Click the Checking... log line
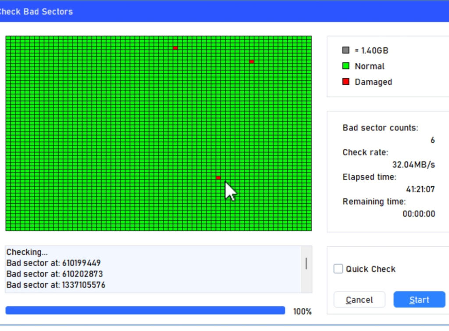The width and height of the screenshot is (449, 331). [27, 252]
